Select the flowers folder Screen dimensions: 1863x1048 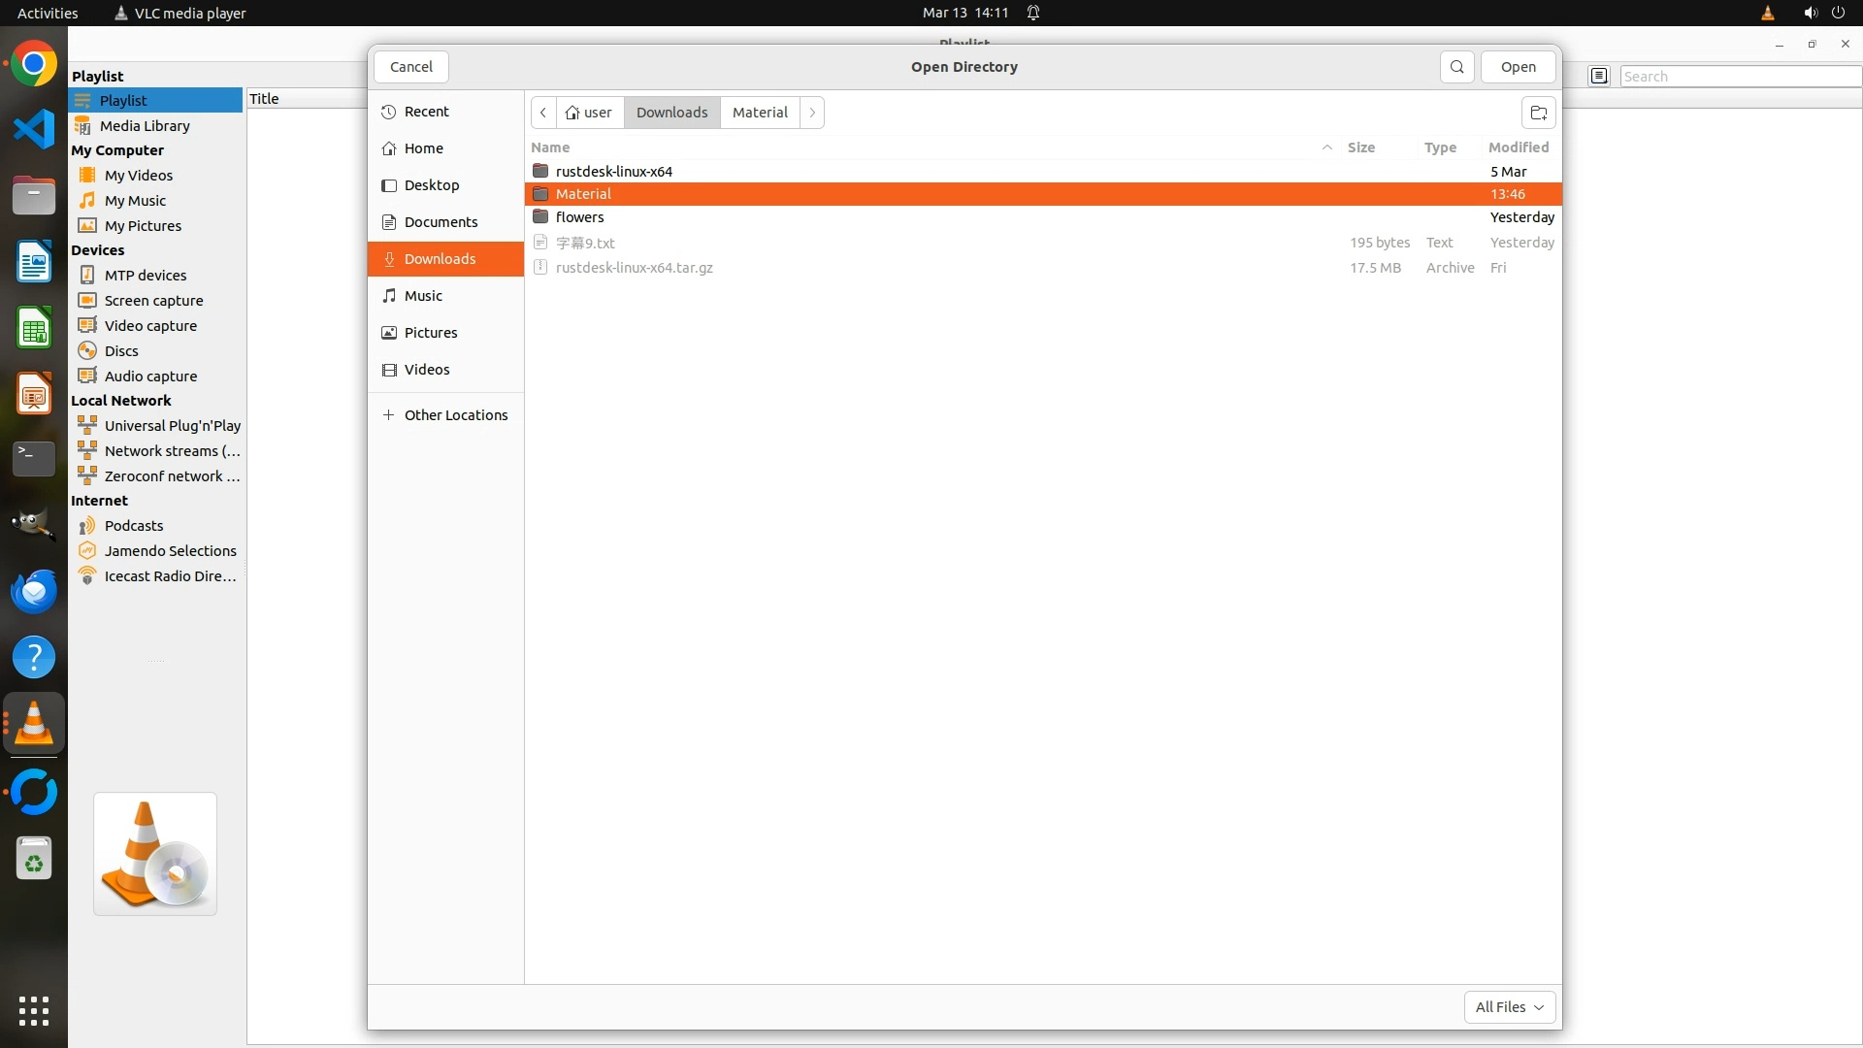(580, 217)
